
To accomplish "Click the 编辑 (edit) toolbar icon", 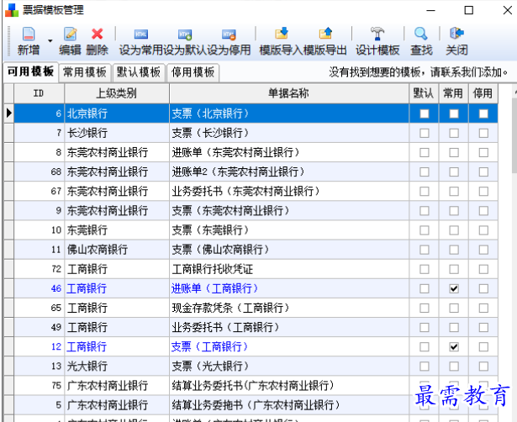I will point(71,34).
